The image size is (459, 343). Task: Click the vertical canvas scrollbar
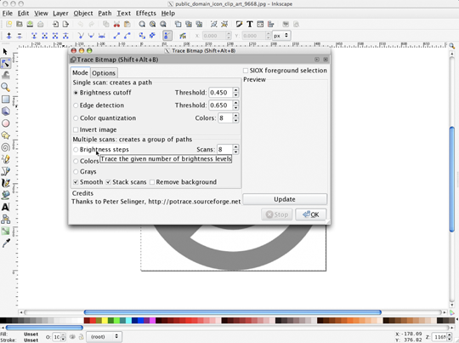point(451,179)
